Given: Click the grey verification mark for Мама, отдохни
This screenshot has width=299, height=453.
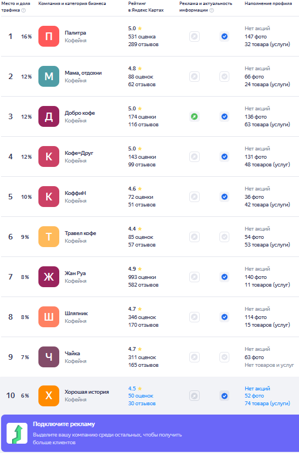Looking at the screenshot, I should click(224, 76).
